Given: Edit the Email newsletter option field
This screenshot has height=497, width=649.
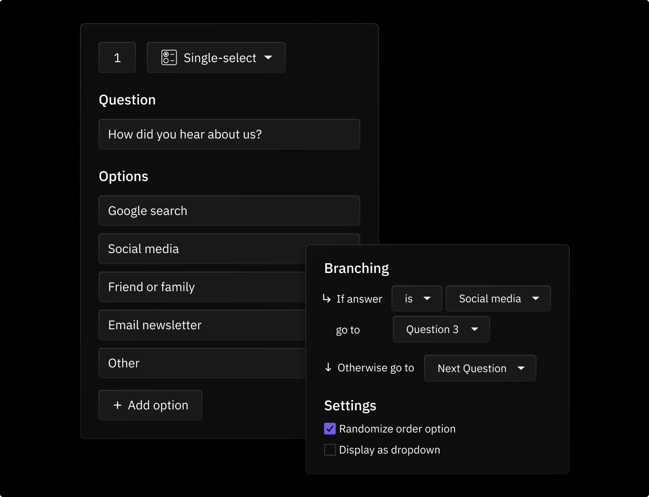Looking at the screenshot, I should [202, 325].
